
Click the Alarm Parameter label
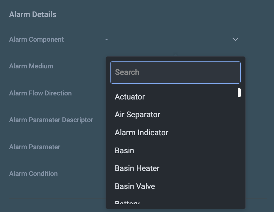(x=35, y=147)
